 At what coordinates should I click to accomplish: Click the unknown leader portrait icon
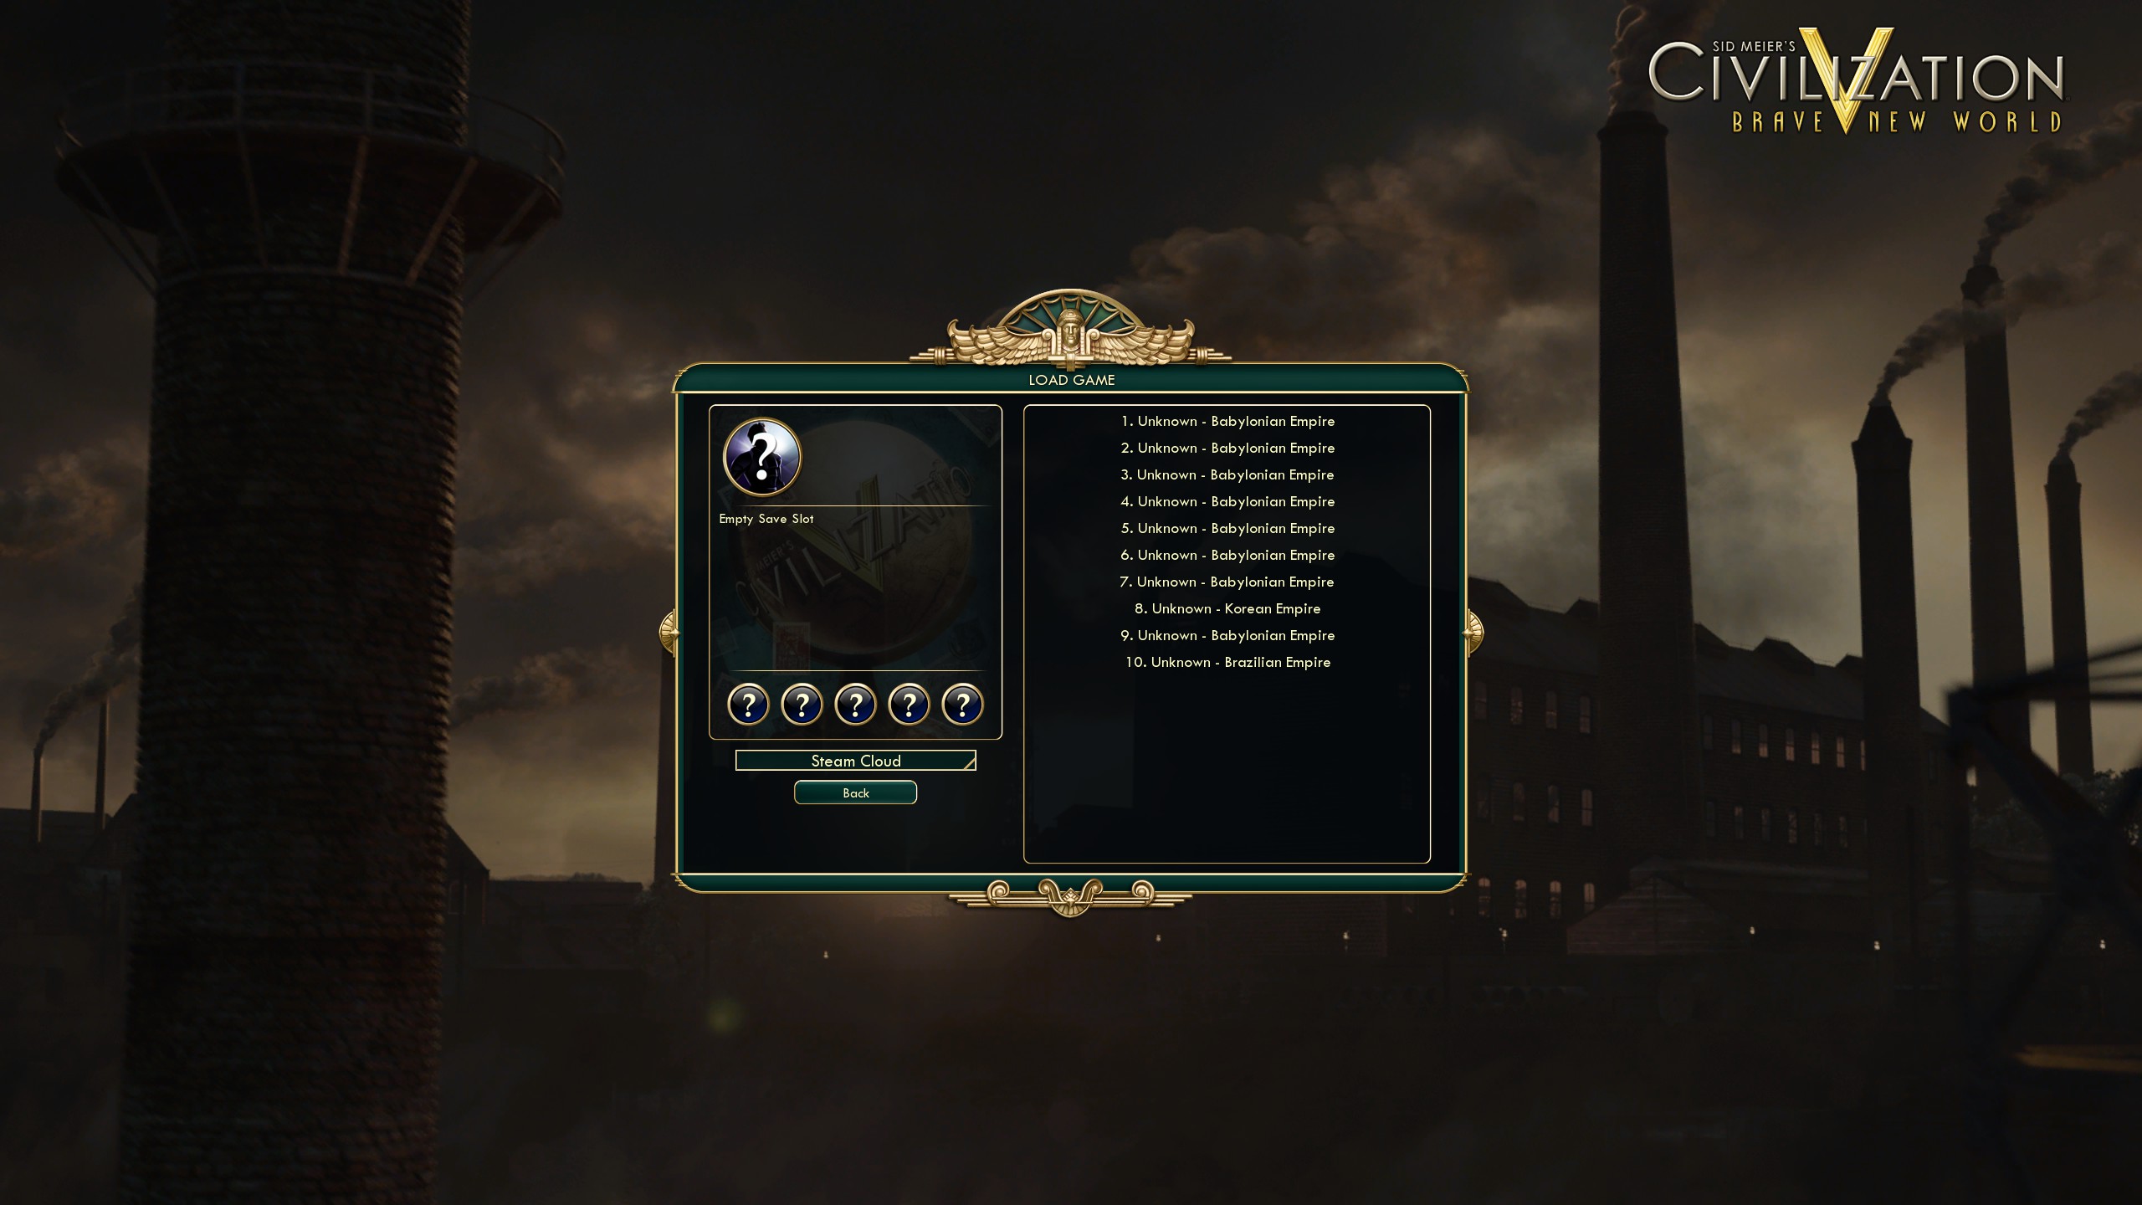point(761,458)
